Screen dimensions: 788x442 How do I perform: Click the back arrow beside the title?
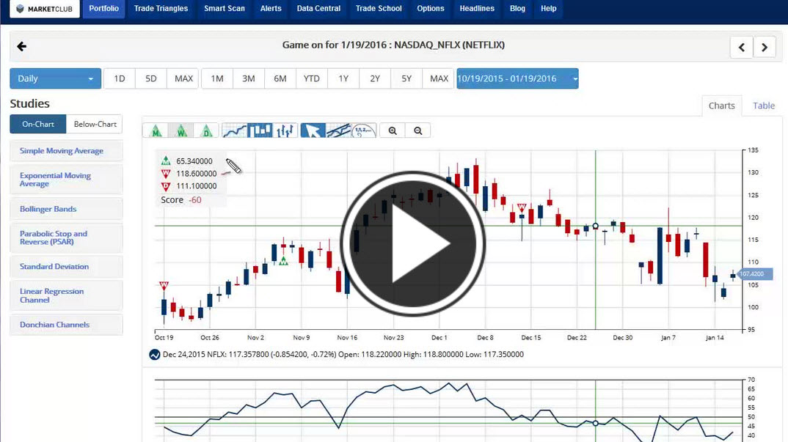(x=22, y=46)
